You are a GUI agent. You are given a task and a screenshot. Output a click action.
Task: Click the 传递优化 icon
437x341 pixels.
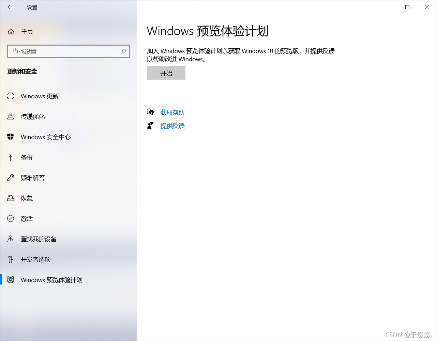tap(11, 117)
